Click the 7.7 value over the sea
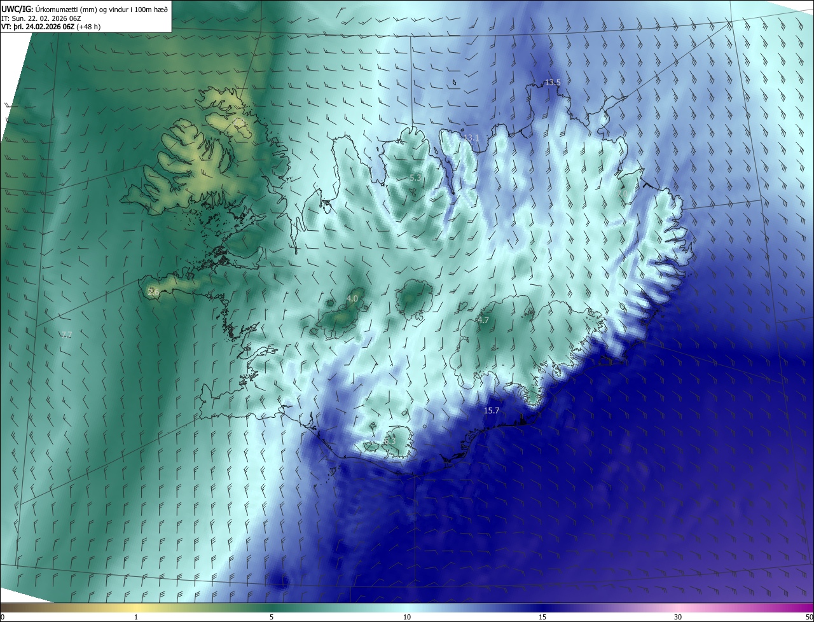This screenshot has height=622, width=814. click(66, 335)
